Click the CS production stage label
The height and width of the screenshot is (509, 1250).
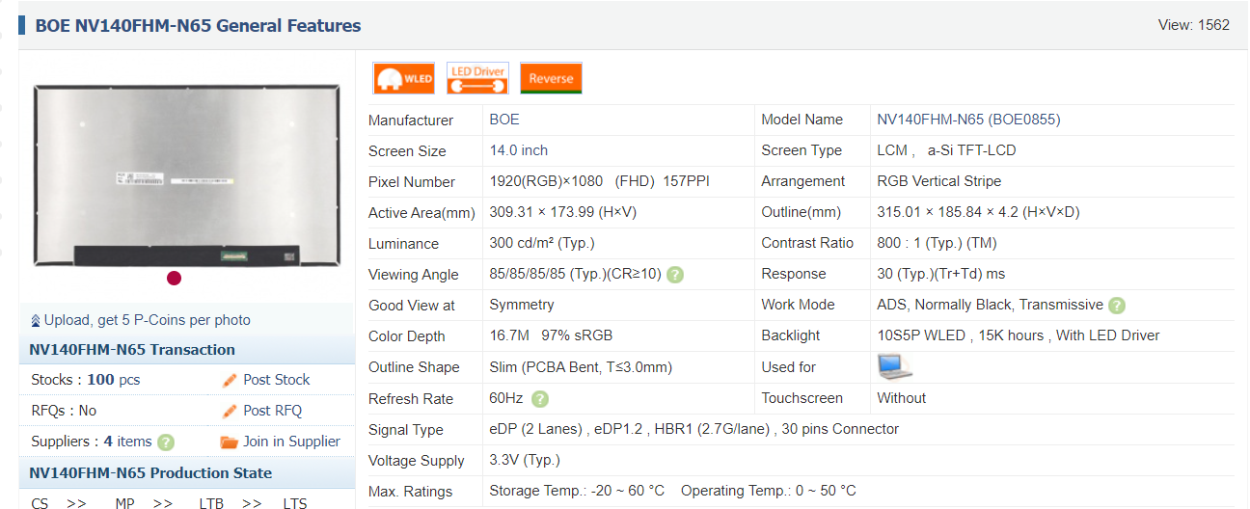point(40,503)
